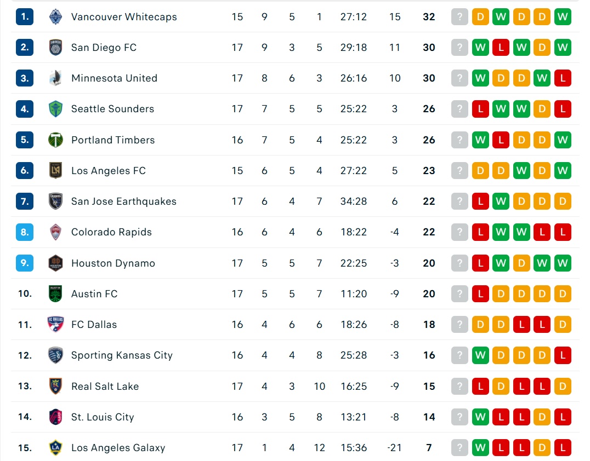Click the Los Angeles FC crest
Image resolution: width=590 pixels, height=461 pixels.
point(56,171)
